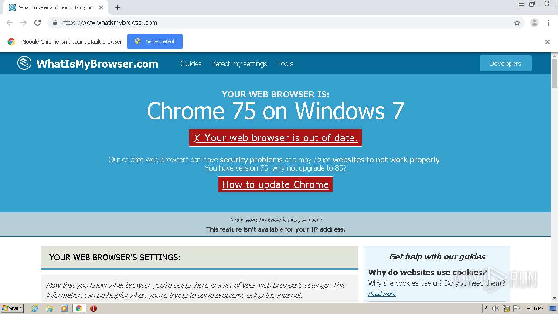
Task: Click the 'Read more' link
Action: pyautogui.click(x=382, y=294)
